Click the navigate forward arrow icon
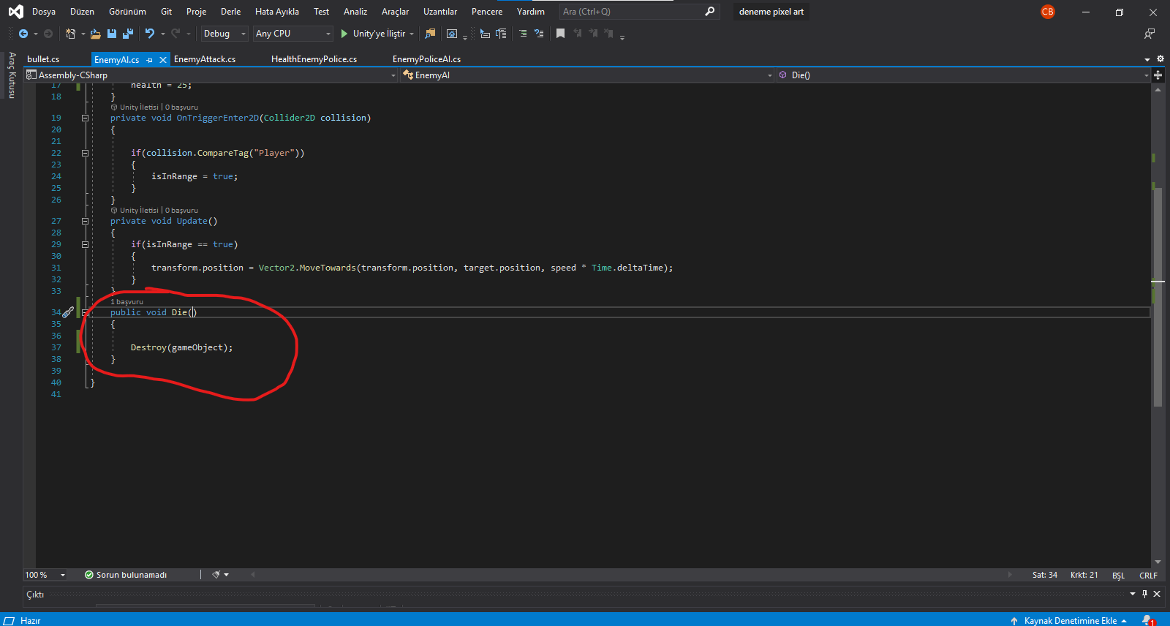Image resolution: width=1170 pixels, height=626 pixels. click(x=48, y=34)
